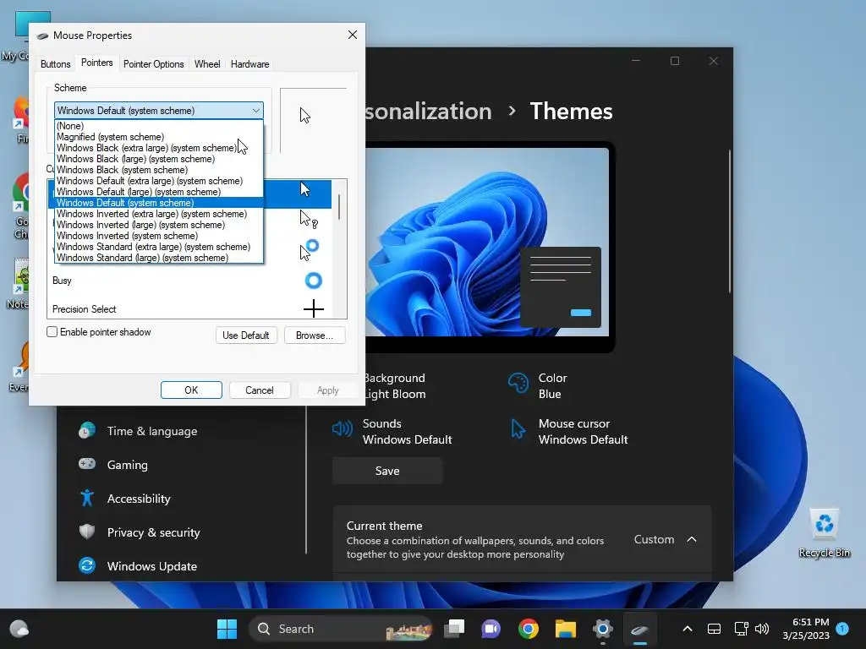Select the Busy cursor row
This screenshot has width=866, height=649.
(190, 281)
